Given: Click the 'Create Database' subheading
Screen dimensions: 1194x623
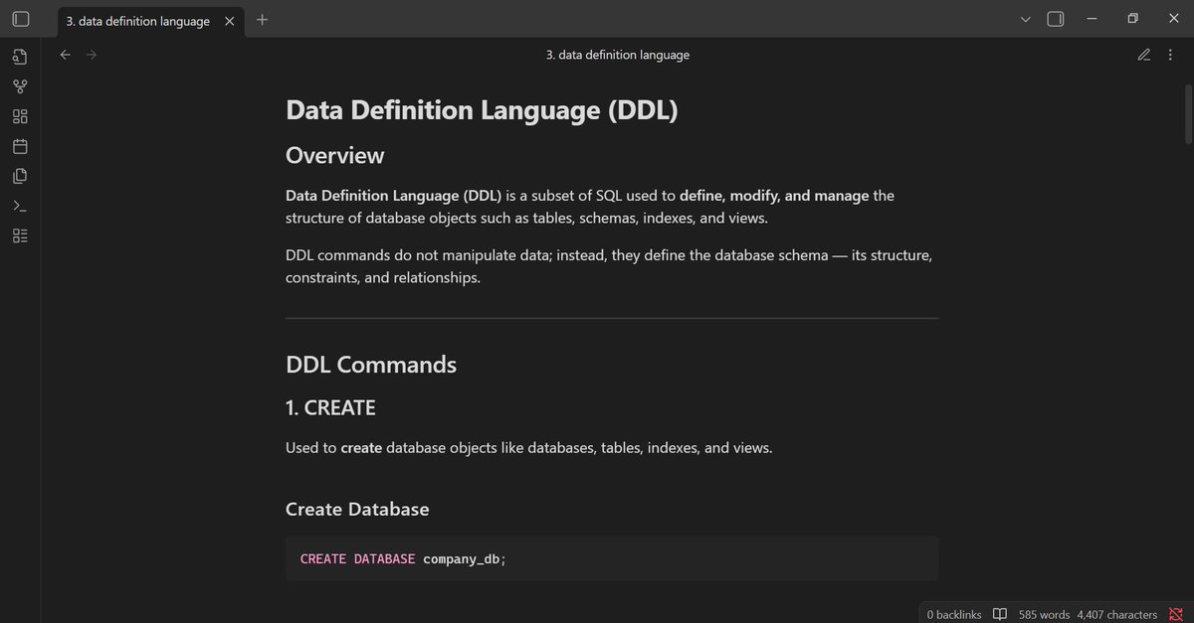Looking at the screenshot, I should coord(357,509).
